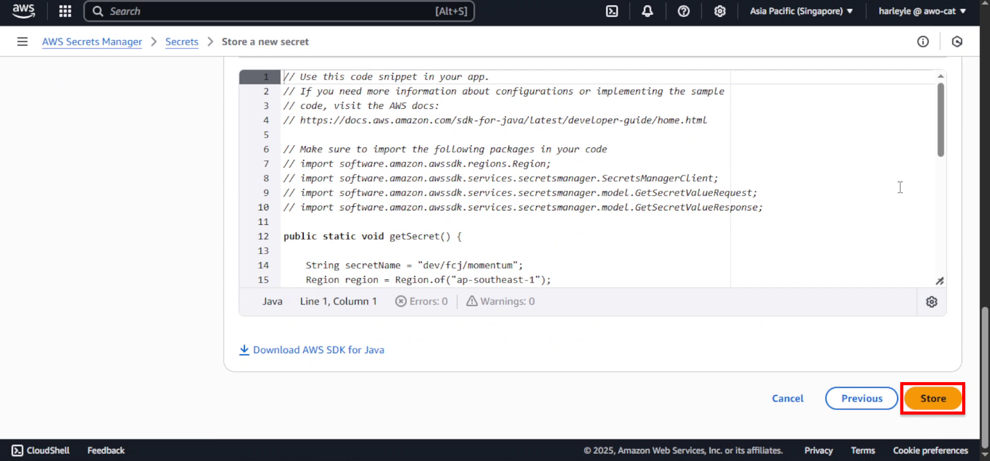This screenshot has width=990, height=461.
Task: Click line 1 comment 'Use this code snippet'
Action: click(x=386, y=77)
